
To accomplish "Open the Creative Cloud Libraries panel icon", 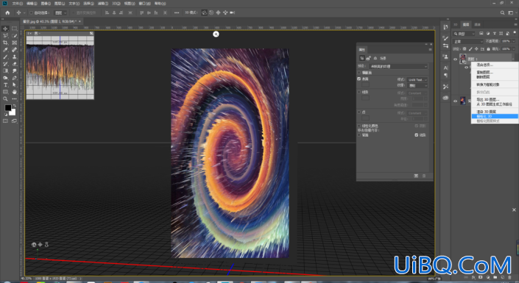I will (x=445, y=98).
